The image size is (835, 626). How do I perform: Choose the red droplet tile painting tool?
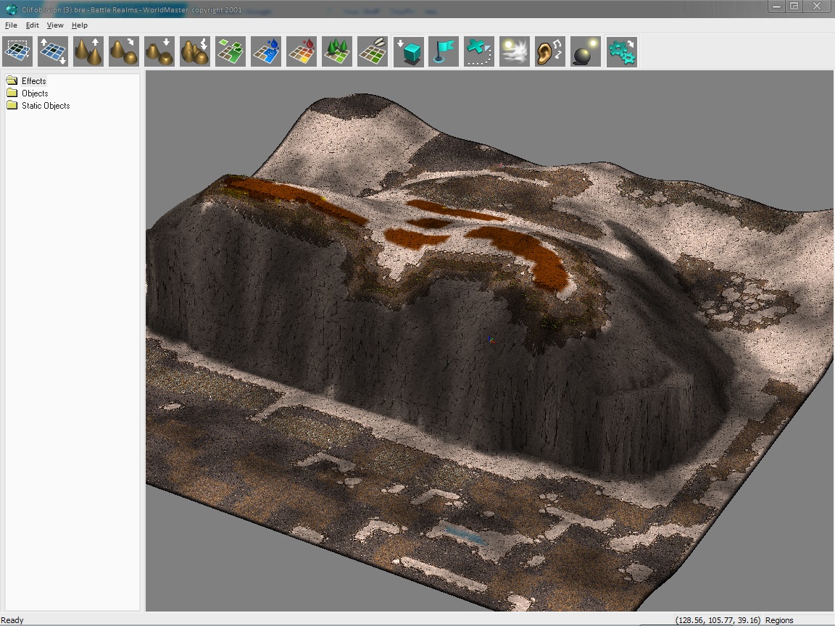click(302, 51)
